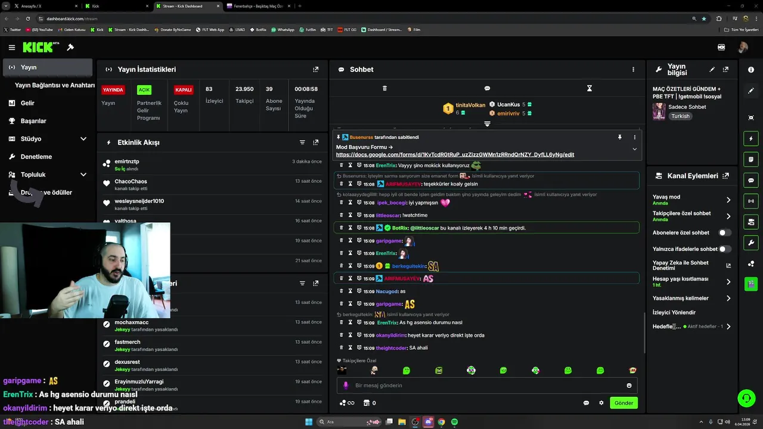The width and height of the screenshot is (763, 429).
Task: Click the tinitaVolkan leaderboard entry
Action: coord(464,108)
